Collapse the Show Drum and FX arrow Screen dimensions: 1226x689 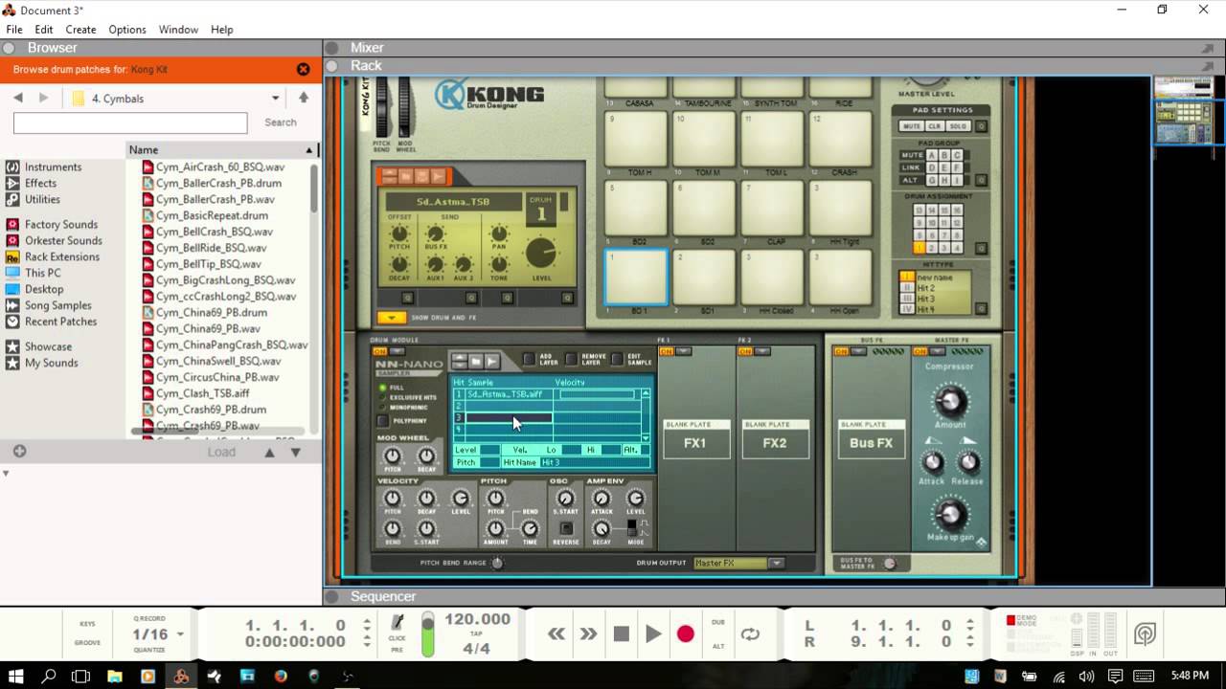coord(391,318)
